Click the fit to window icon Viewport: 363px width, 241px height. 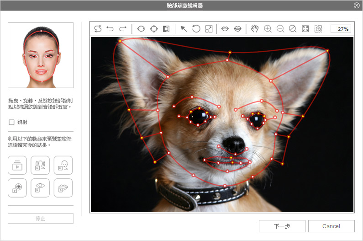tap(305, 29)
